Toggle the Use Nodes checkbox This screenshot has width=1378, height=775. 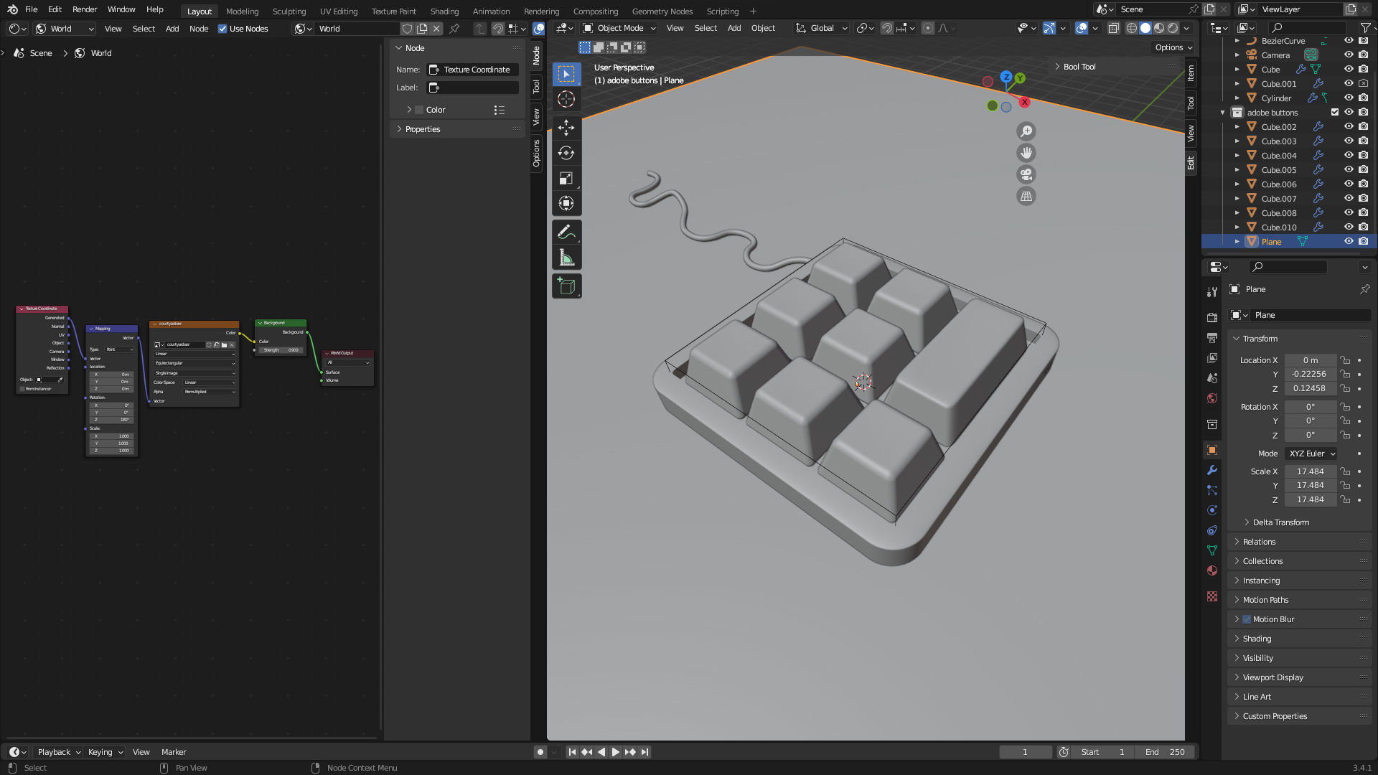[222, 29]
